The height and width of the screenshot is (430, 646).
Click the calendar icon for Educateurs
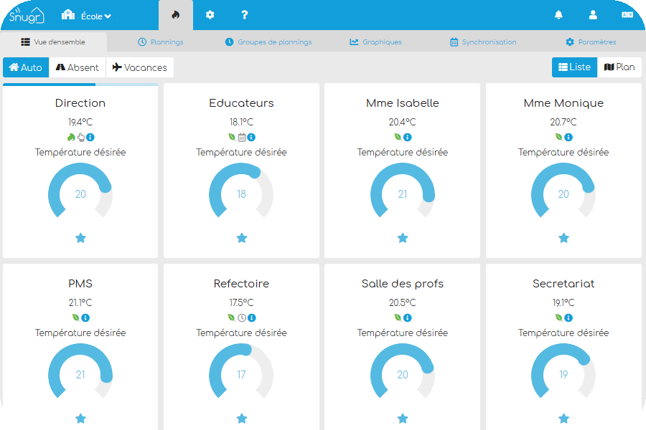[x=242, y=137]
